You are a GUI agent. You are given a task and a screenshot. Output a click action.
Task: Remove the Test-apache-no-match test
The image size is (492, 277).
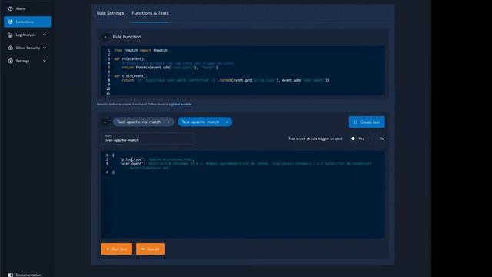168,122
